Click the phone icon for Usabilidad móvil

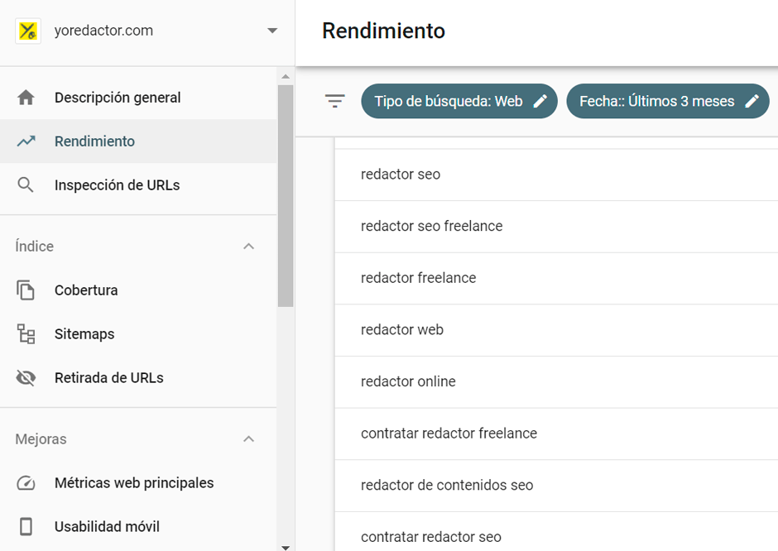click(x=26, y=526)
